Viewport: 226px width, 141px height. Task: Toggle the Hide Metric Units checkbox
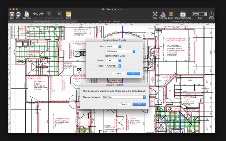click(x=107, y=56)
